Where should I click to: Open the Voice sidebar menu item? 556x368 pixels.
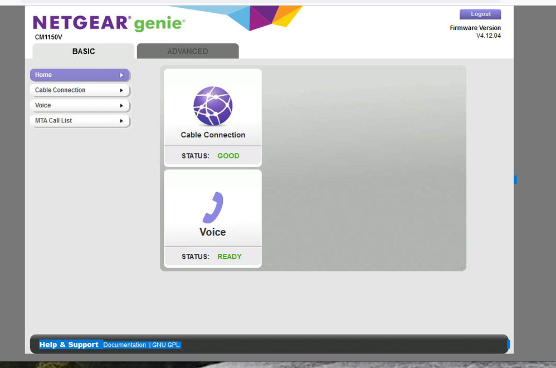80,105
